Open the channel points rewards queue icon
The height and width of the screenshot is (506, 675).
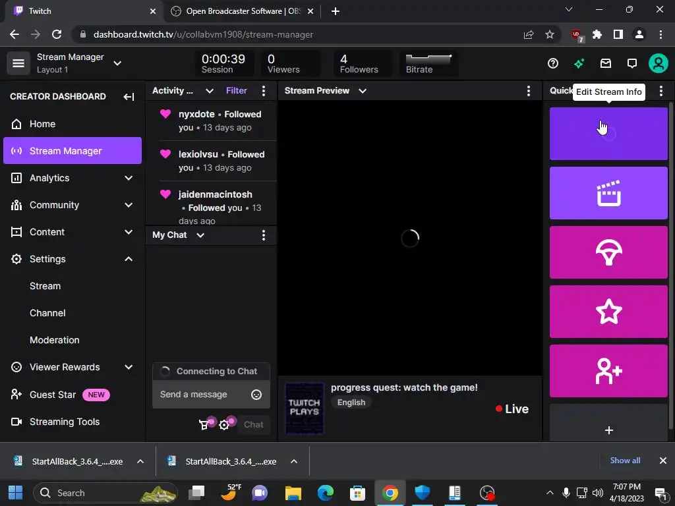tap(204, 425)
